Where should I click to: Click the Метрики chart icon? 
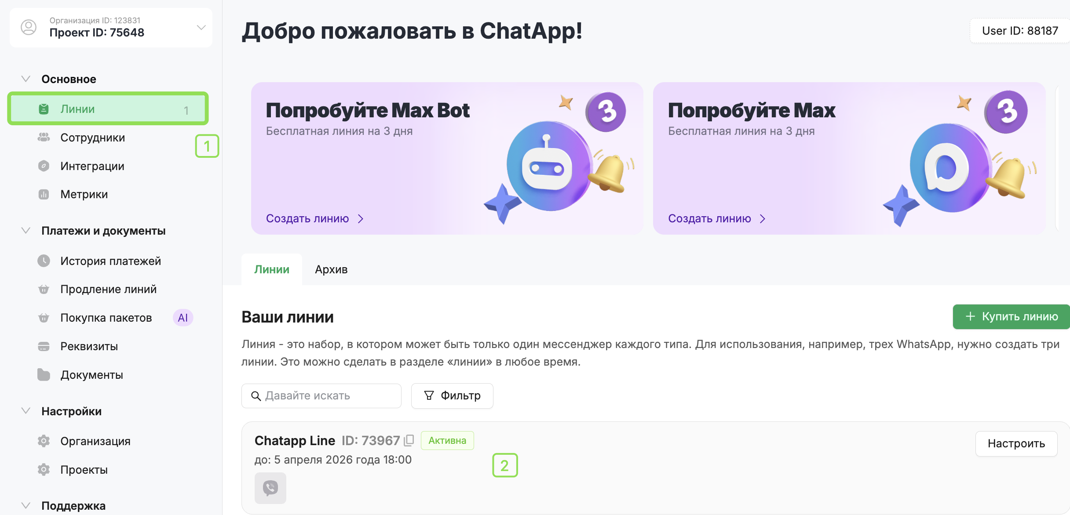[44, 194]
